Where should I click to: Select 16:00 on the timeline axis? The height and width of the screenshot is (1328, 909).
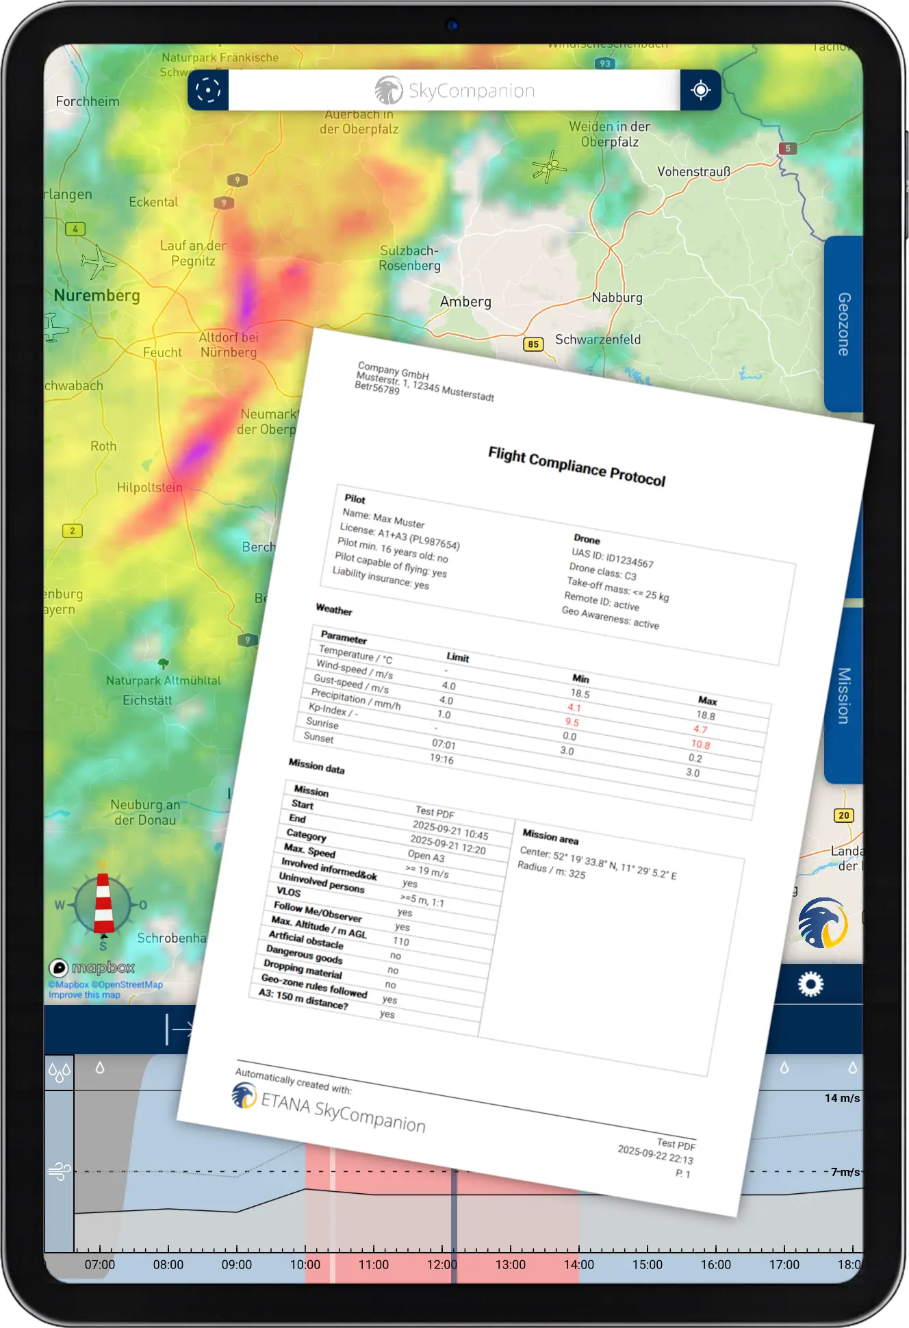[716, 1265]
